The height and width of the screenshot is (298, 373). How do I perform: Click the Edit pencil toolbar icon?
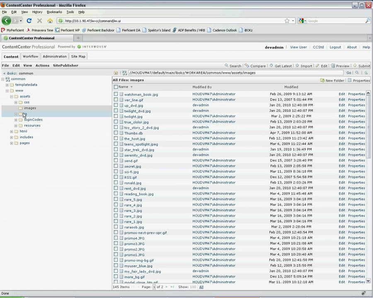[317, 65]
